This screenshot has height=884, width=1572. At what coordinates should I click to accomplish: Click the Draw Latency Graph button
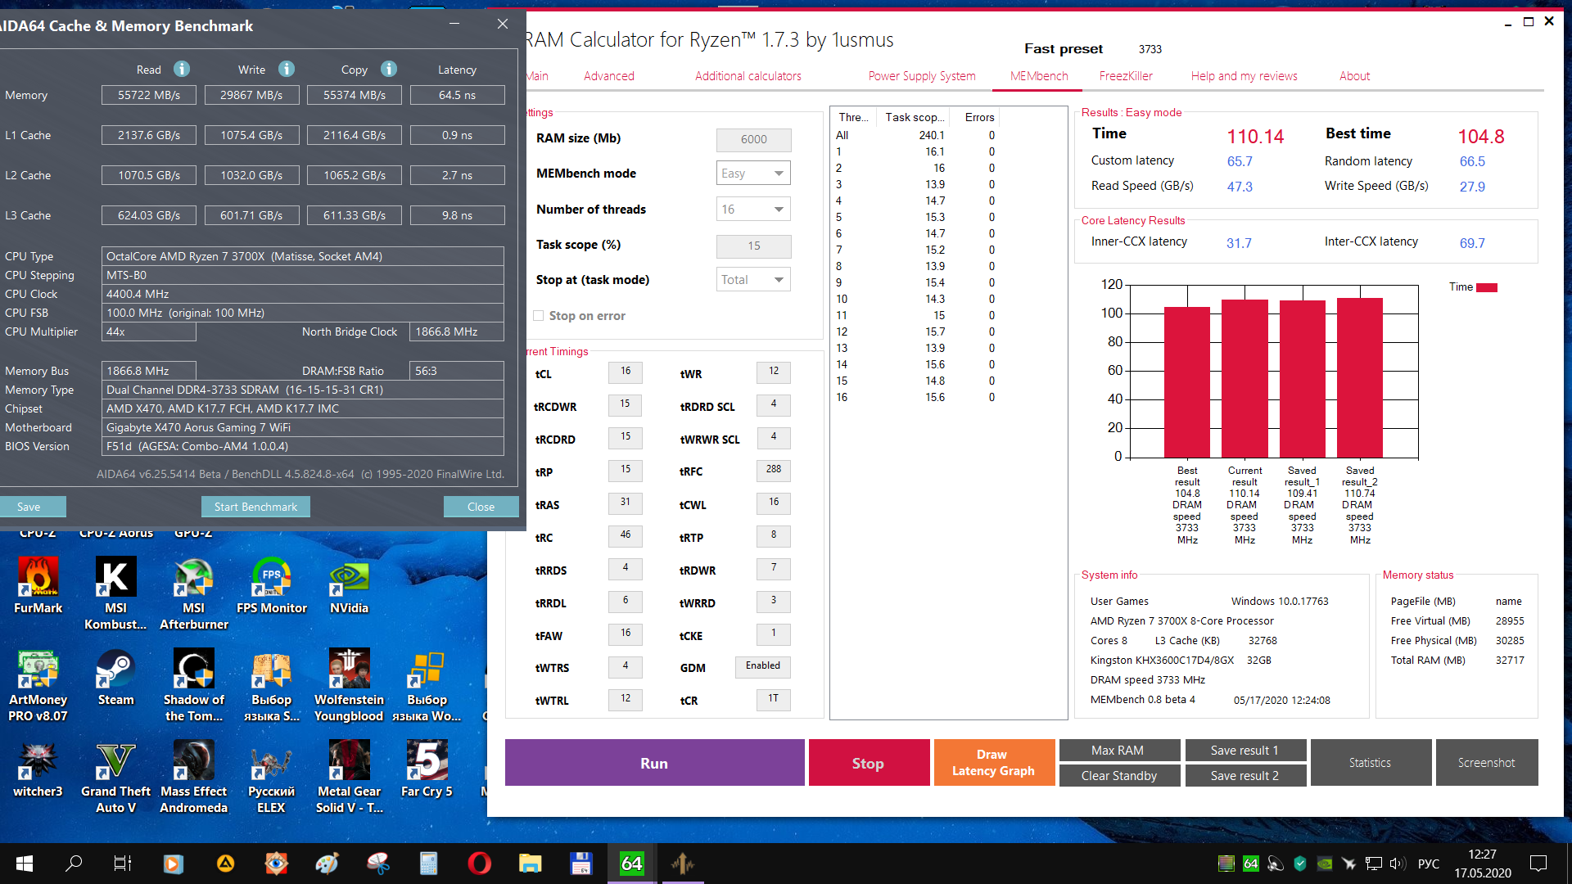pos(993,762)
